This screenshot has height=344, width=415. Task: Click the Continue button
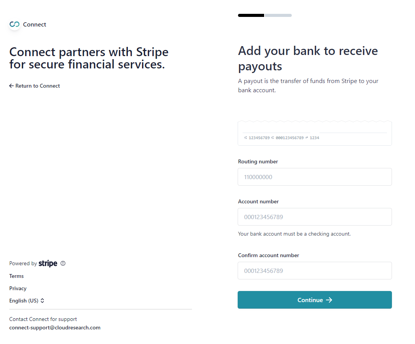coord(315,300)
